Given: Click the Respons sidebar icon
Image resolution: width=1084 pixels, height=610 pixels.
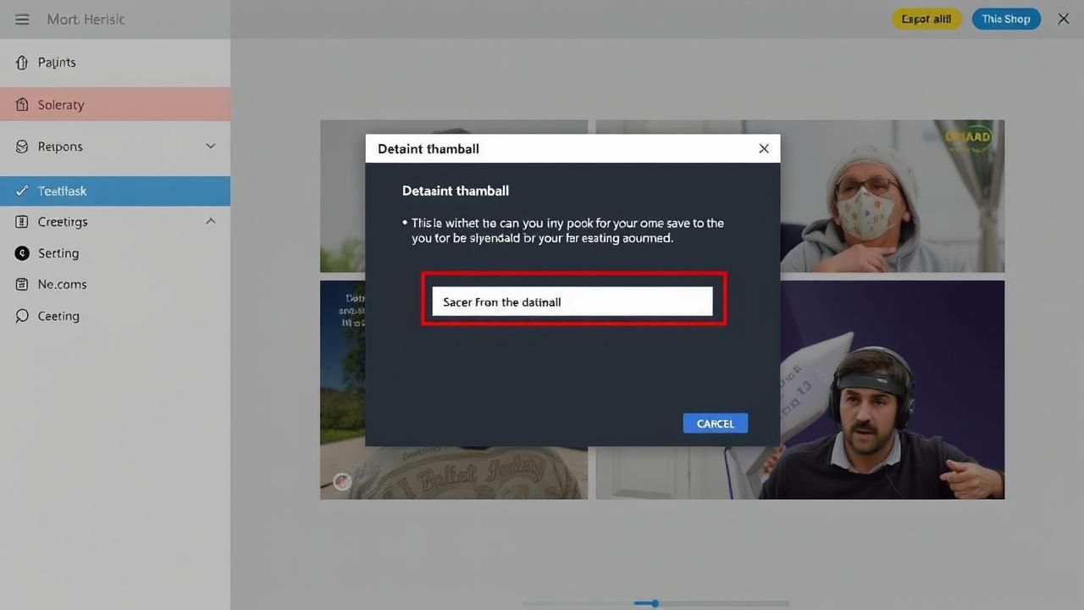Looking at the screenshot, I should click(22, 147).
